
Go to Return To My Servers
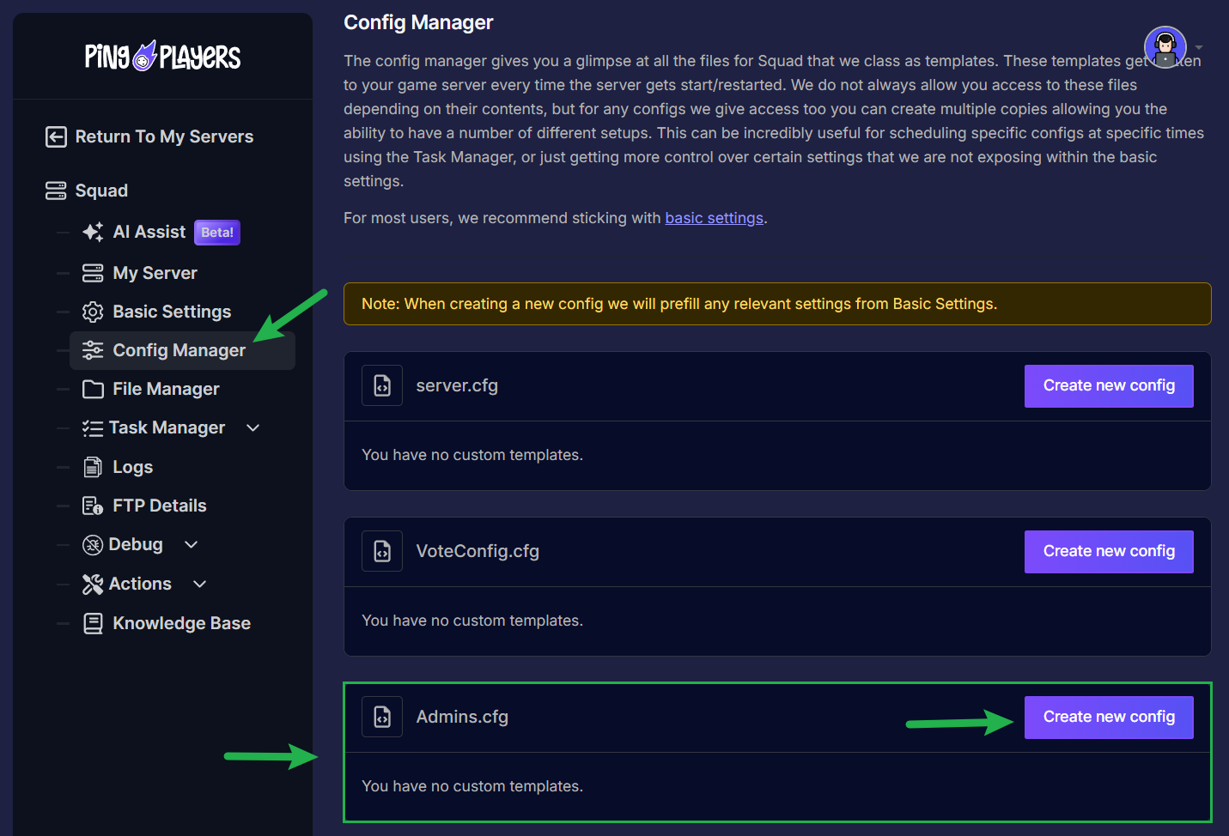coord(149,136)
